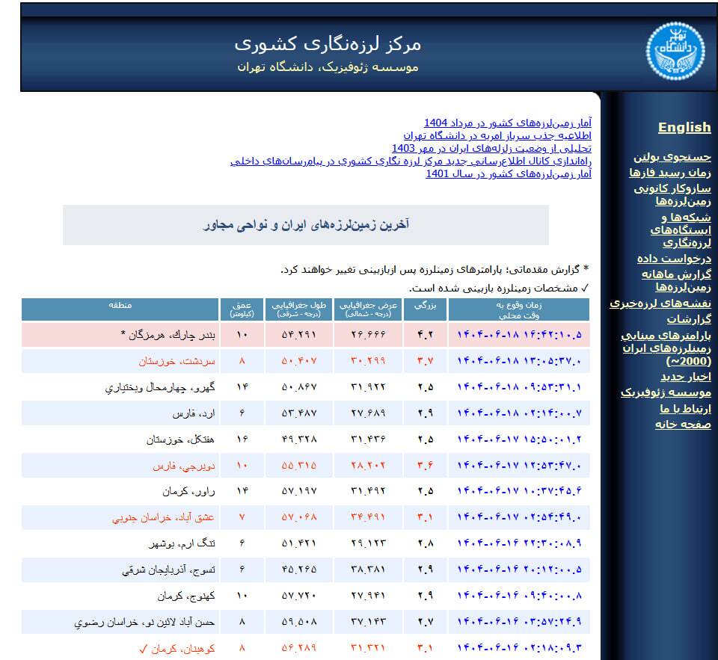The image size is (718, 660).
Task: Switch the site to English
Action: (684, 127)
